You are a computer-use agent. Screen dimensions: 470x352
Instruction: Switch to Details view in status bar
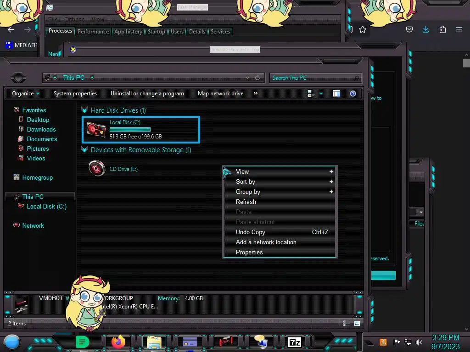click(x=345, y=323)
